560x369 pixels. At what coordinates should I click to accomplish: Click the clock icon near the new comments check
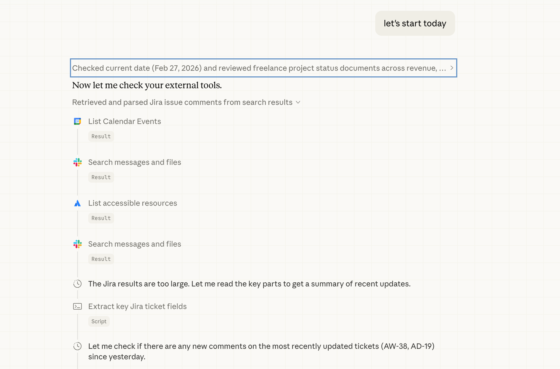tap(77, 346)
